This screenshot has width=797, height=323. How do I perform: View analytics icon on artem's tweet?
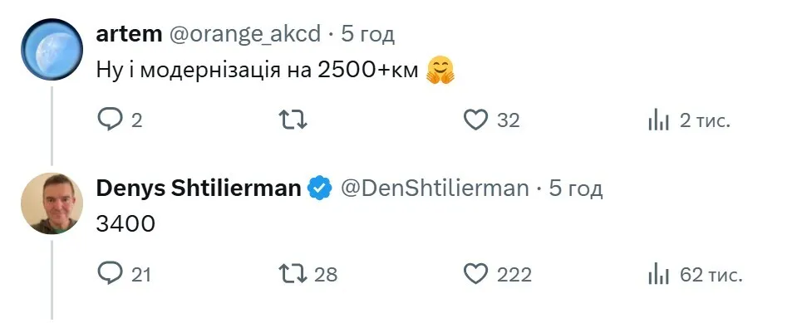658,121
